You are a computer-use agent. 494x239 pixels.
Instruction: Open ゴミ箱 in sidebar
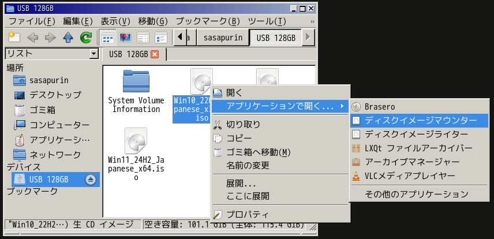pyautogui.click(x=35, y=110)
